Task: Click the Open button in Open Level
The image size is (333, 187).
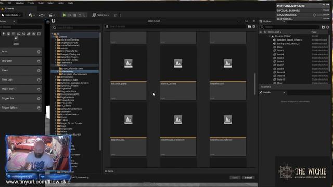Action: (235, 178)
